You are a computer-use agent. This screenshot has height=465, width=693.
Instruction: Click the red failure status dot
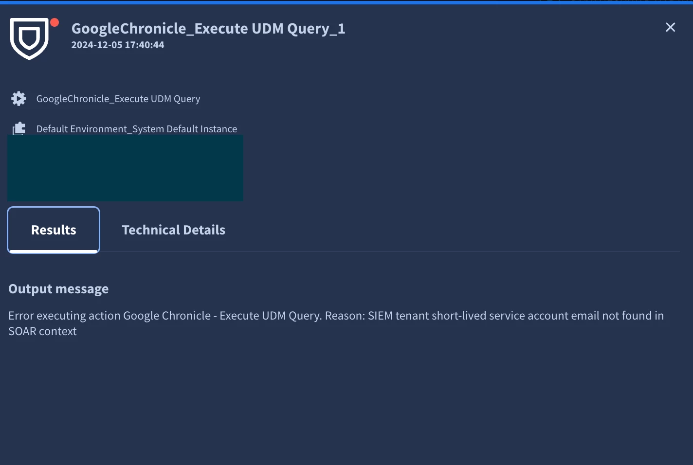click(x=55, y=22)
